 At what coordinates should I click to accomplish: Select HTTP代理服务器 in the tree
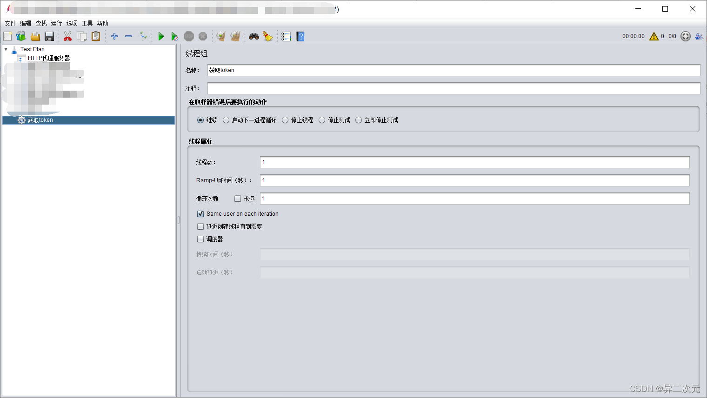tap(49, 58)
